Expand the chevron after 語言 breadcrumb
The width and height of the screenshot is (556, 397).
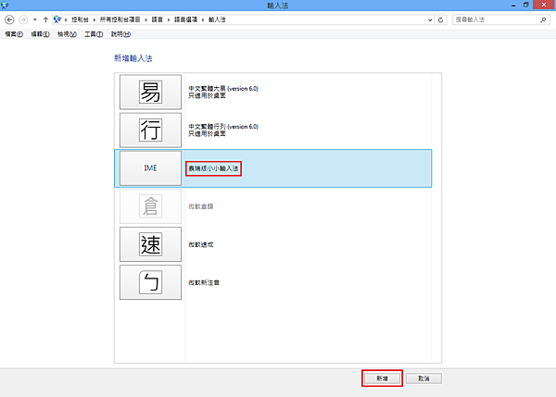(x=169, y=19)
